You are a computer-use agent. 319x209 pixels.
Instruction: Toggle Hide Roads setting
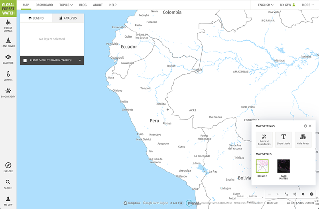303,140
